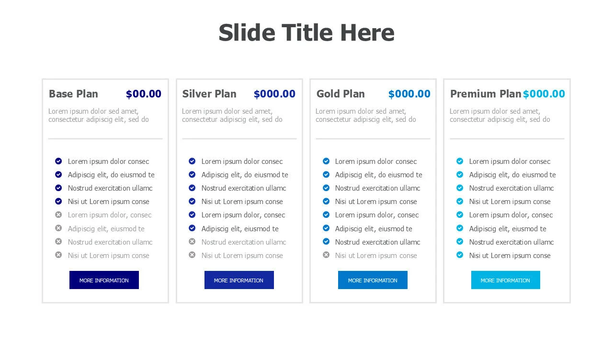613x344 pixels.
Task: Click the first checkmark icon in Base Plan
Action: click(x=58, y=161)
